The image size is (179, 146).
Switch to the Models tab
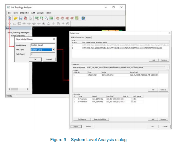[x=88, y=38]
